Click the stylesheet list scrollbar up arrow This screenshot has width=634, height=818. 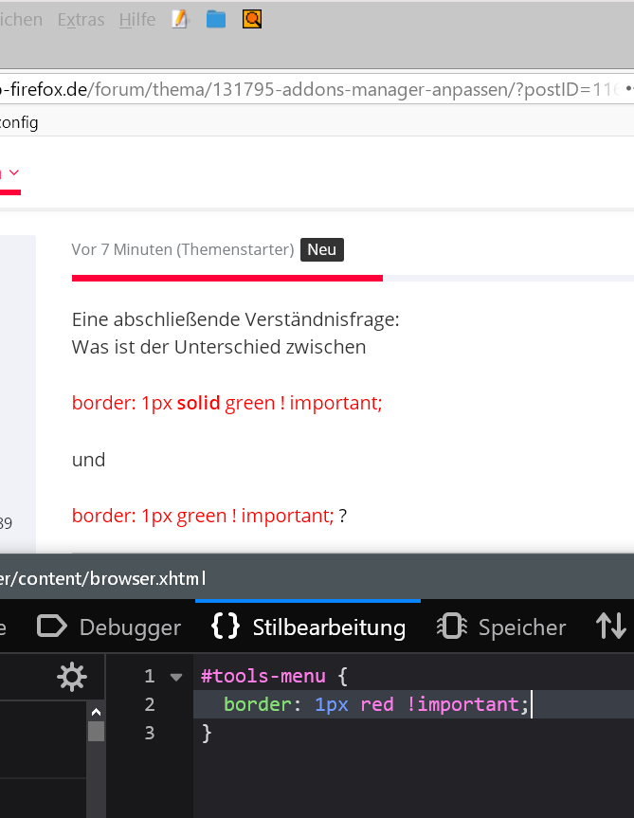[x=96, y=711]
